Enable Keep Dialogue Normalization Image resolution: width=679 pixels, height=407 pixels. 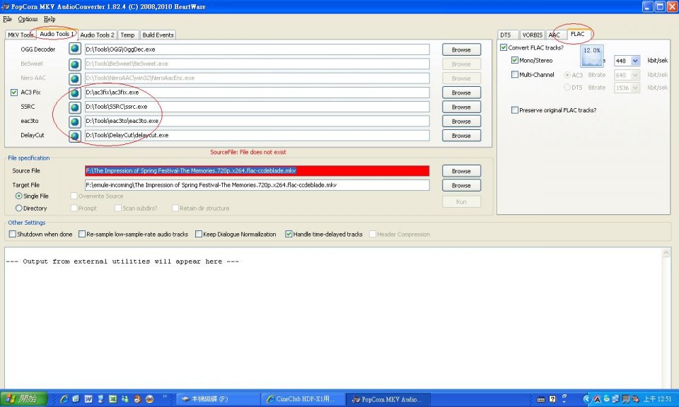pos(199,234)
